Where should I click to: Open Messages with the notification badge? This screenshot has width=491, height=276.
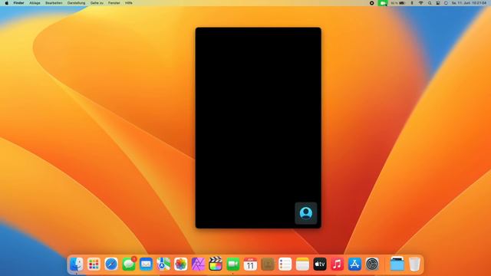[129, 264]
